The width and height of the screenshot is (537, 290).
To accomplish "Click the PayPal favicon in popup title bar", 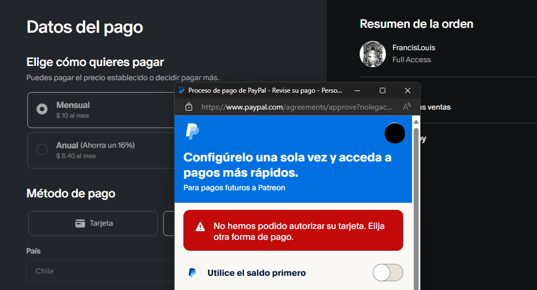I will click(182, 90).
